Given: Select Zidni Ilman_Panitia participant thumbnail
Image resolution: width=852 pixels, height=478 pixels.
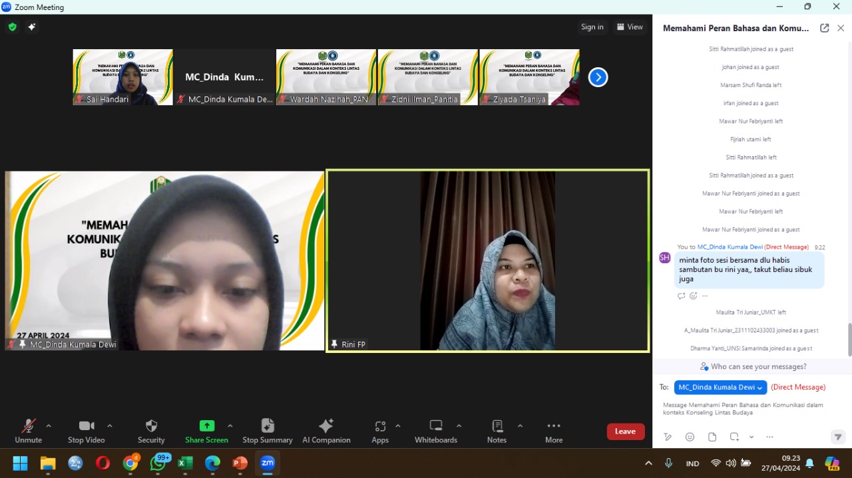Looking at the screenshot, I should (428, 77).
